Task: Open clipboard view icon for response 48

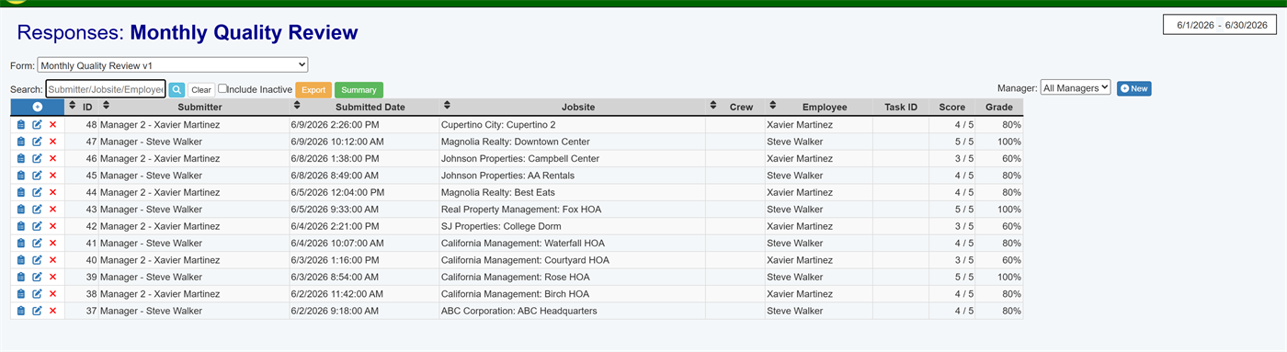Action: point(21,125)
